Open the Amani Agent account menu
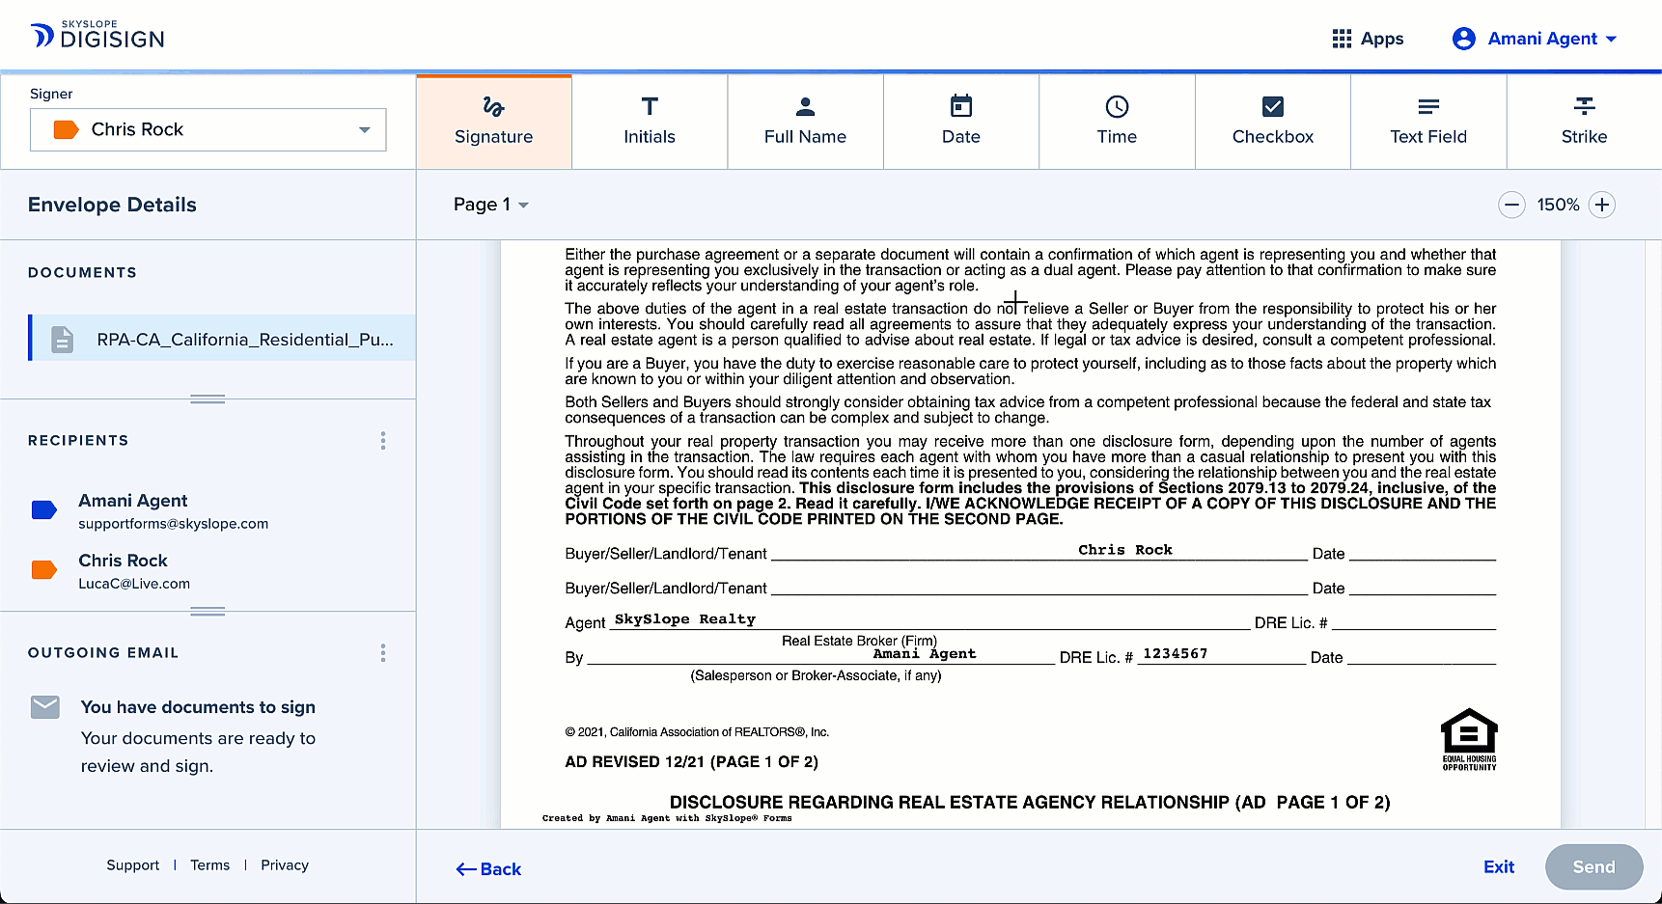Screen dimensions: 1662x904 tap(1535, 39)
